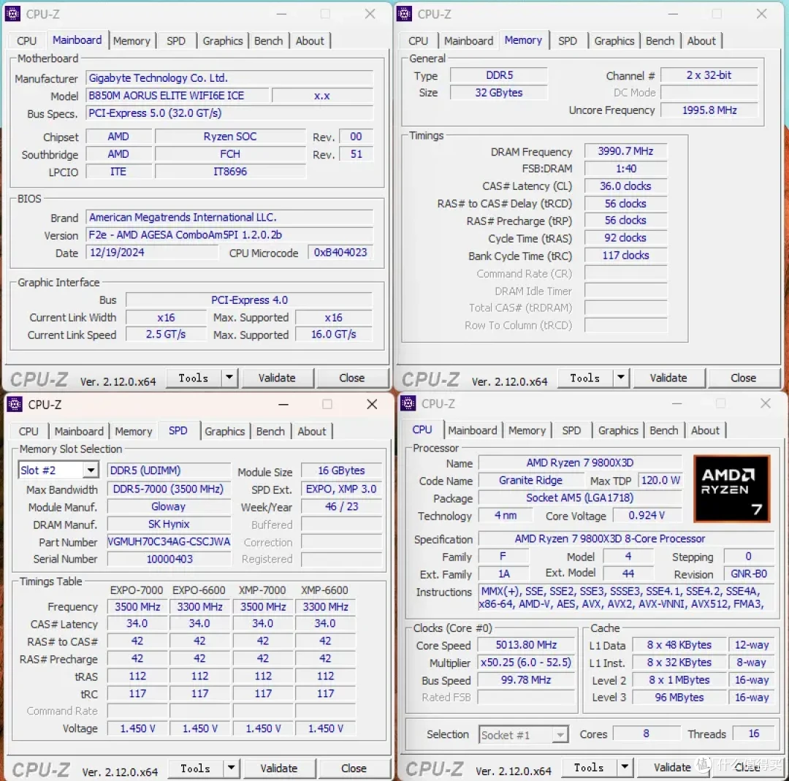Open the Socket #1 selection dropdown
The height and width of the screenshot is (781, 789).
pos(560,735)
